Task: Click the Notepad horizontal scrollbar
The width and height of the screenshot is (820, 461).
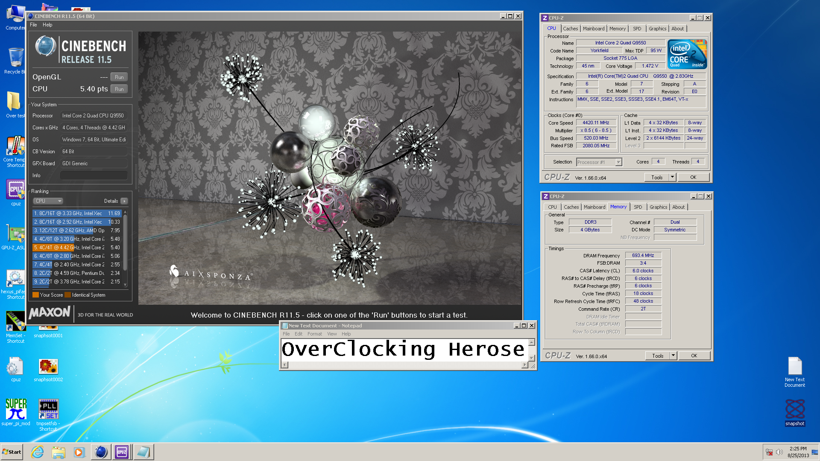Action: pos(405,365)
